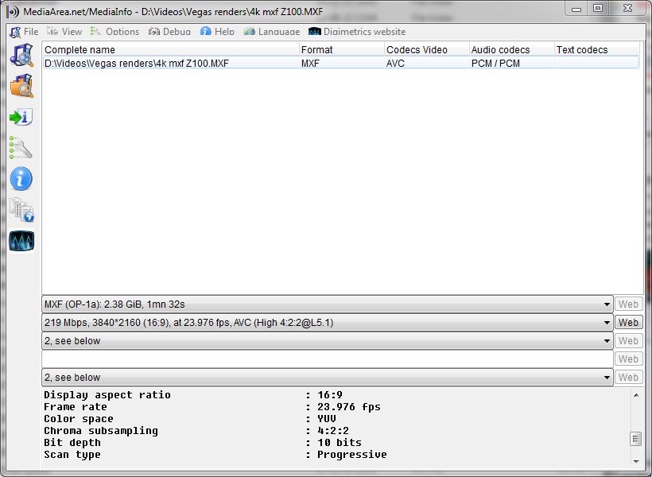Click the Digimetrics waveform sidebar icon
The image size is (652, 477).
21,241
